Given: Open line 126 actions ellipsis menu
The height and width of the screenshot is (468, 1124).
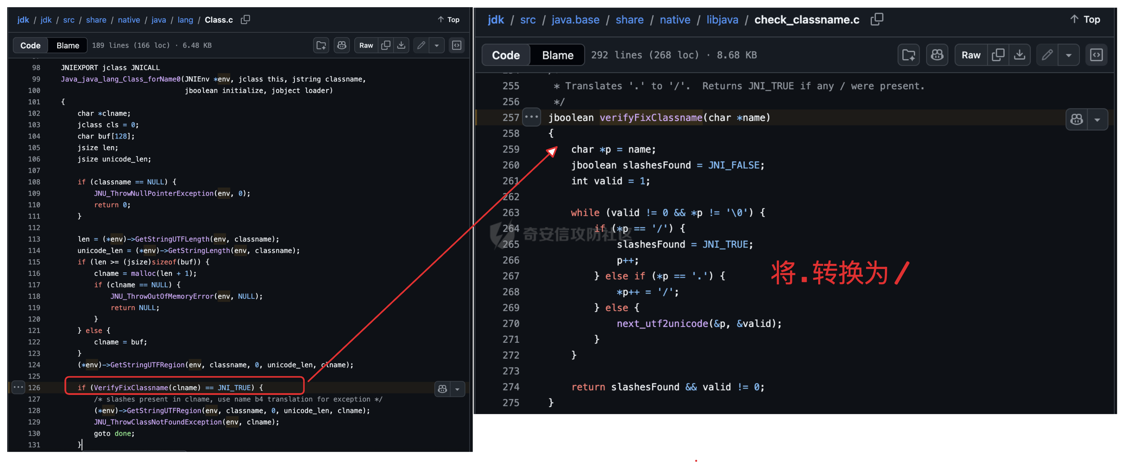Looking at the screenshot, I should 18,387.
